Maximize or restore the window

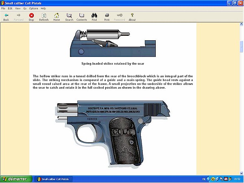(x=235, y=3)
